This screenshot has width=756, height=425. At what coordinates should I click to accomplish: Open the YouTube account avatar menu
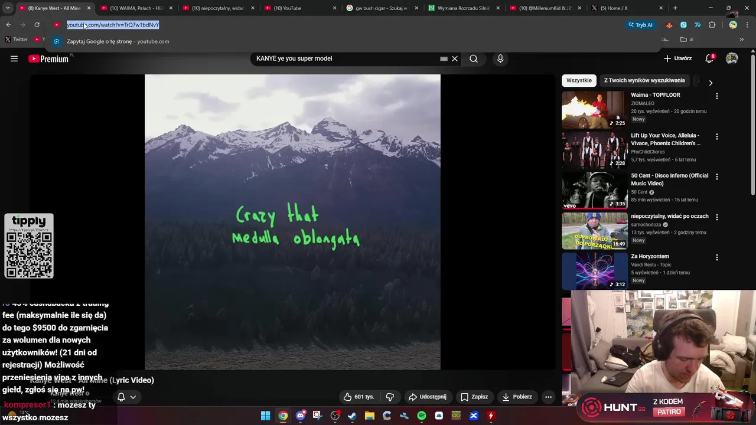(x=732, y=58)
